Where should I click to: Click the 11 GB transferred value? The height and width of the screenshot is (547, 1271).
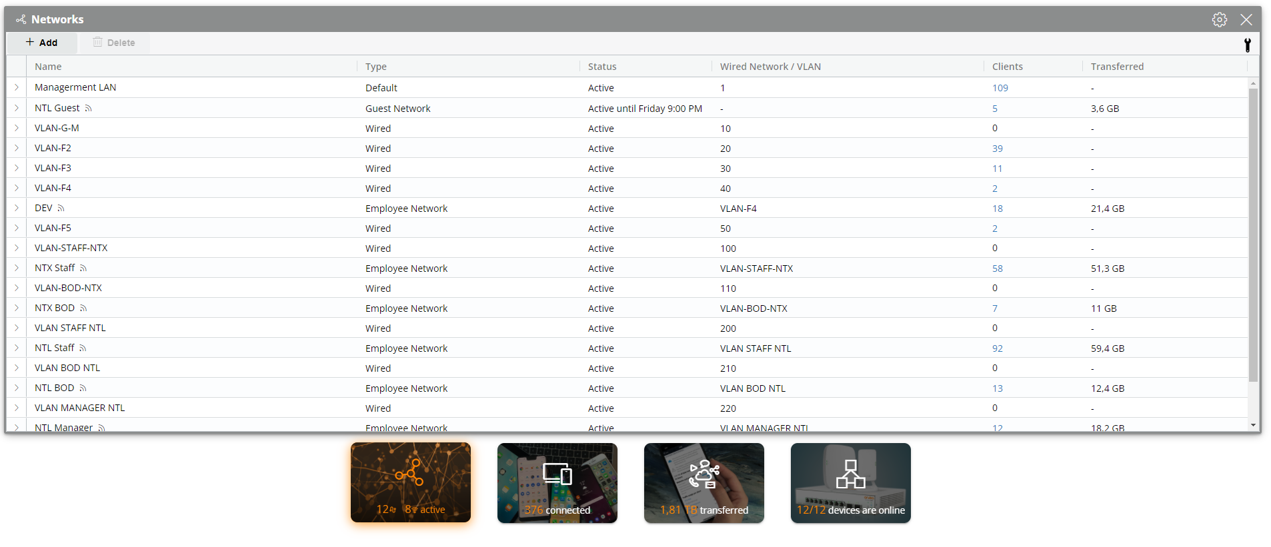coord(1104,308)
